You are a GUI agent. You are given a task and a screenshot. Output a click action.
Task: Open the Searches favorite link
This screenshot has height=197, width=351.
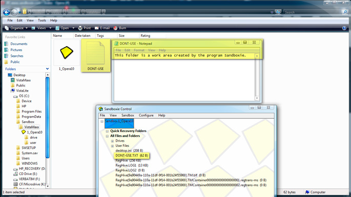tap(17, 56)
